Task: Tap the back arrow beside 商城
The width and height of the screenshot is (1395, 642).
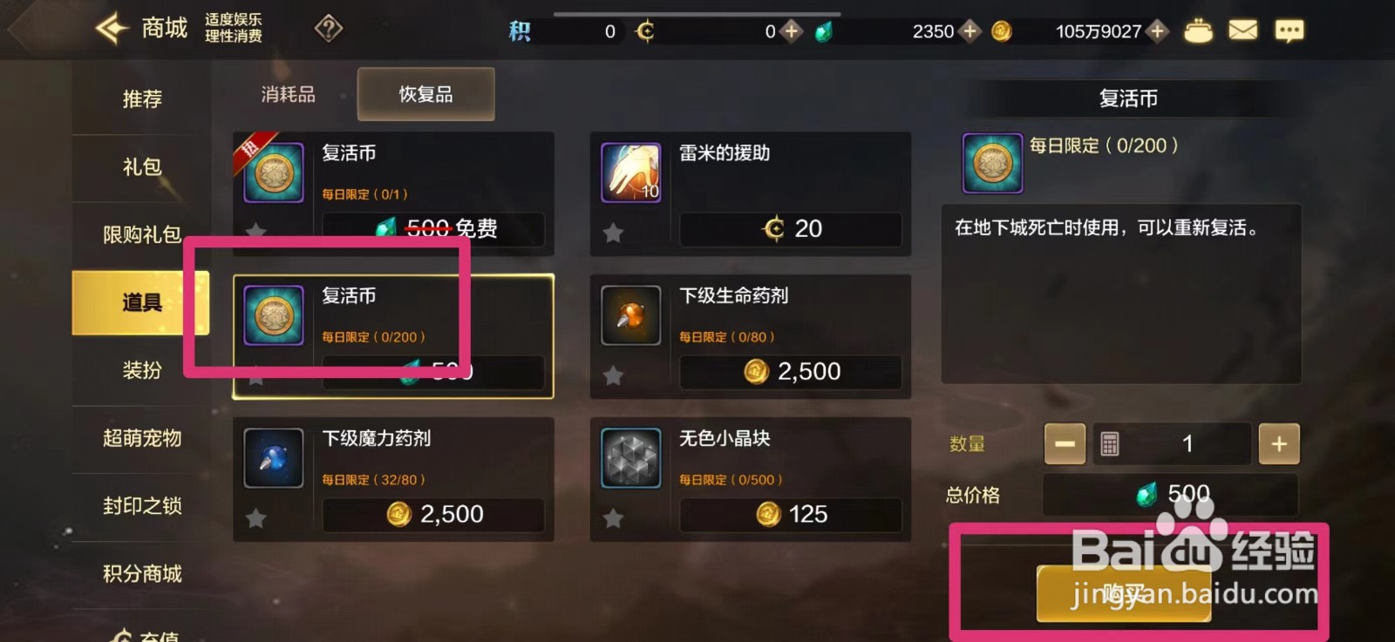Action: [112, 29]
